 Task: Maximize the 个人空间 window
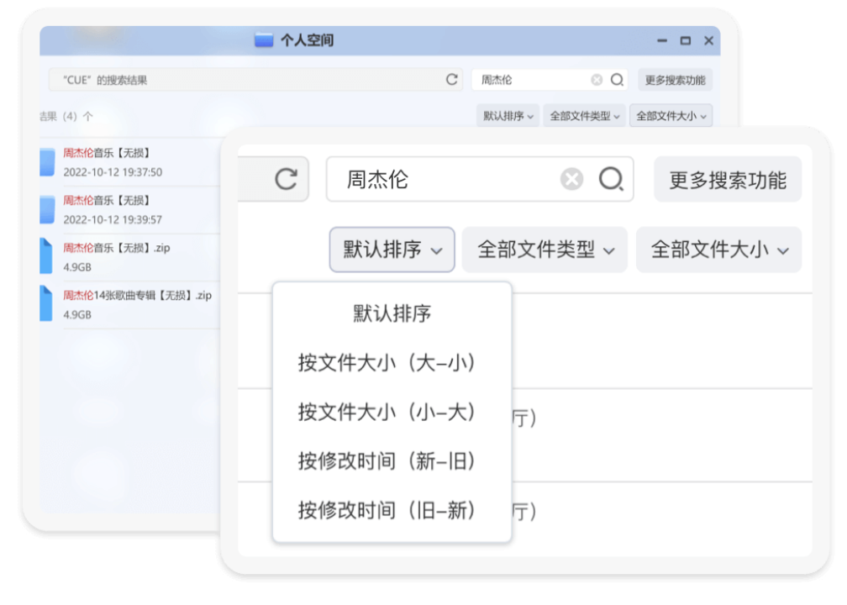tap(685, 40)
